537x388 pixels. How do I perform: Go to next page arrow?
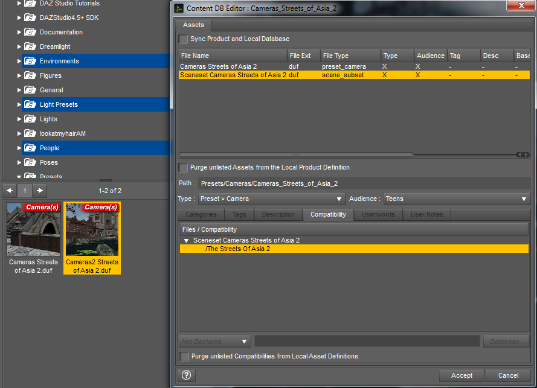(40, 191)
